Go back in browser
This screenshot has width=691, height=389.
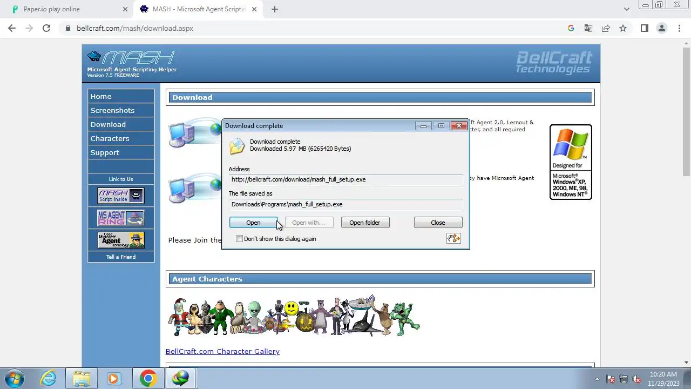[x=12, y=28]
